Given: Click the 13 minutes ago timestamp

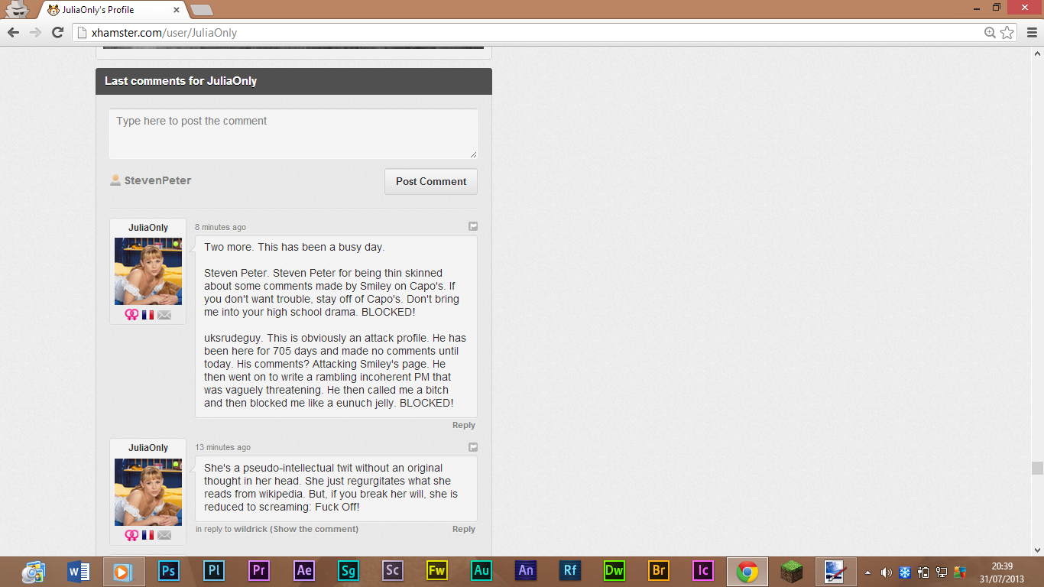Looking at the screenshot, I should tap(222, 447).
